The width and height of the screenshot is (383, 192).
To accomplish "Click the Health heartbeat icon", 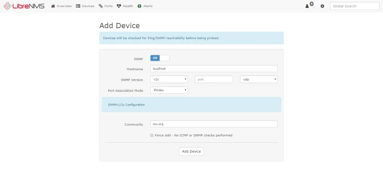I will click(x=119, y=6).
